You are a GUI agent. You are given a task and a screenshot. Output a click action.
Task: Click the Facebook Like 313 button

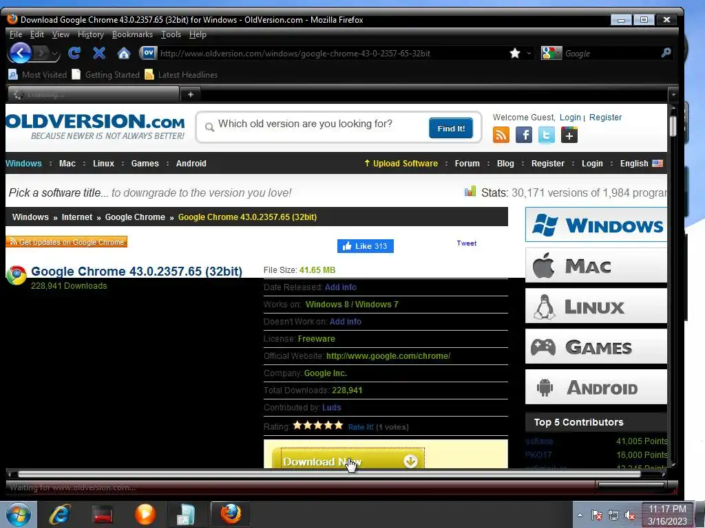click(x=365, y=246)
